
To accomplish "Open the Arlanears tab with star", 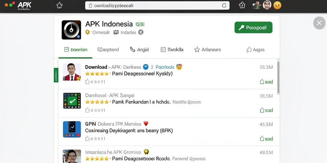I will point(207,50).
